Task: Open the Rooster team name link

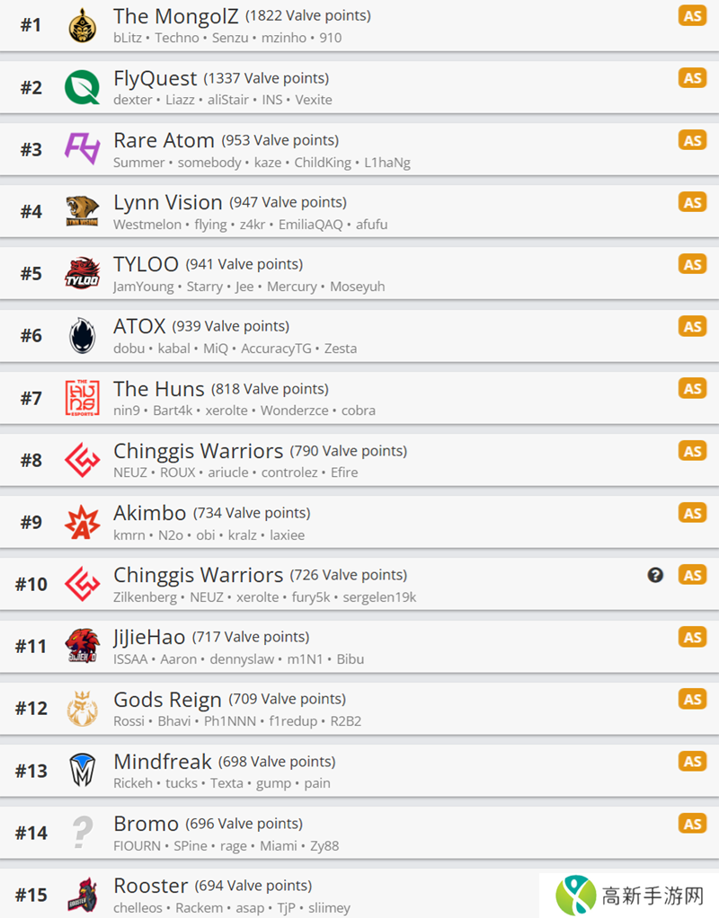Action: click(x=151, y=886)
